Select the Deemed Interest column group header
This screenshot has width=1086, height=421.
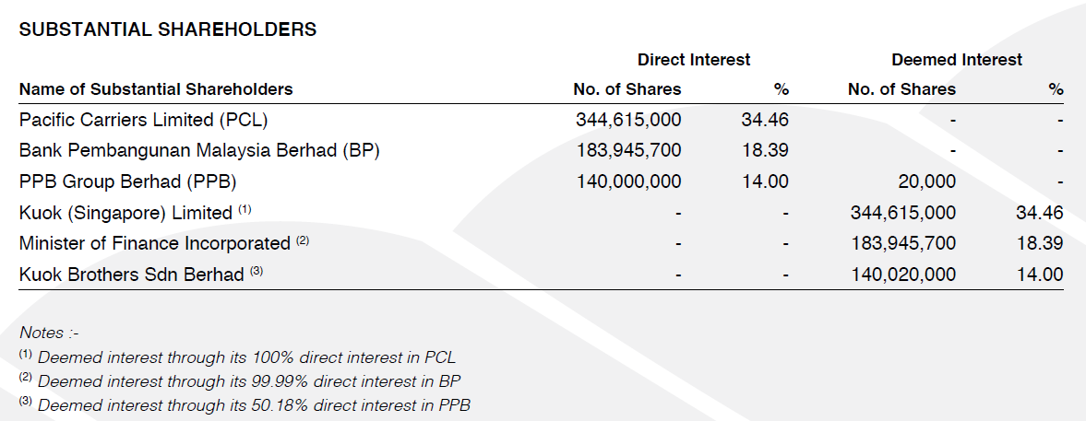(x=957, y=60)
